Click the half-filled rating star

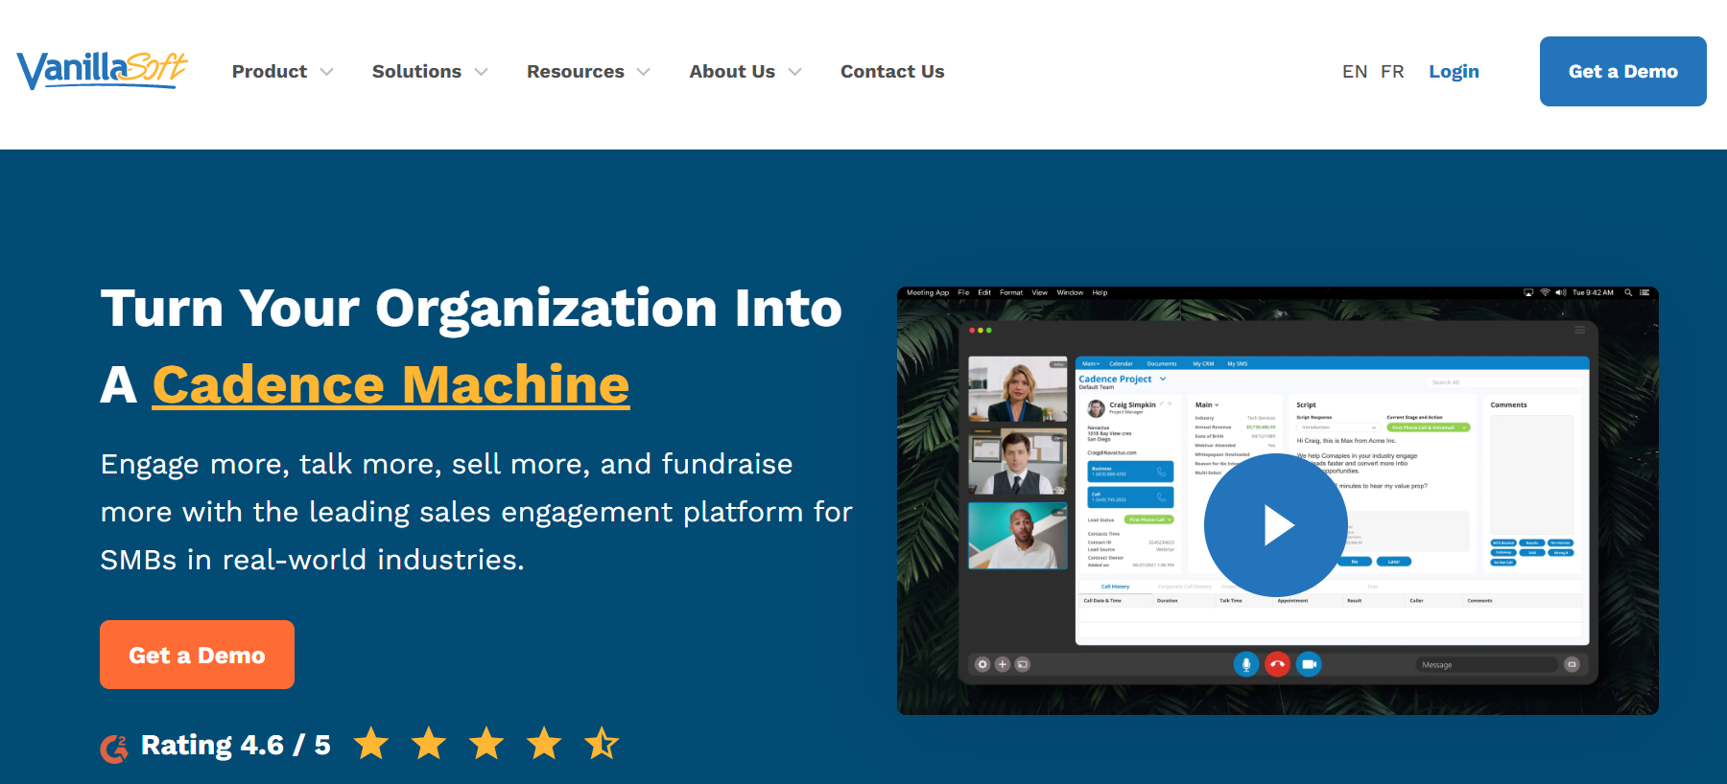point(602,743)
